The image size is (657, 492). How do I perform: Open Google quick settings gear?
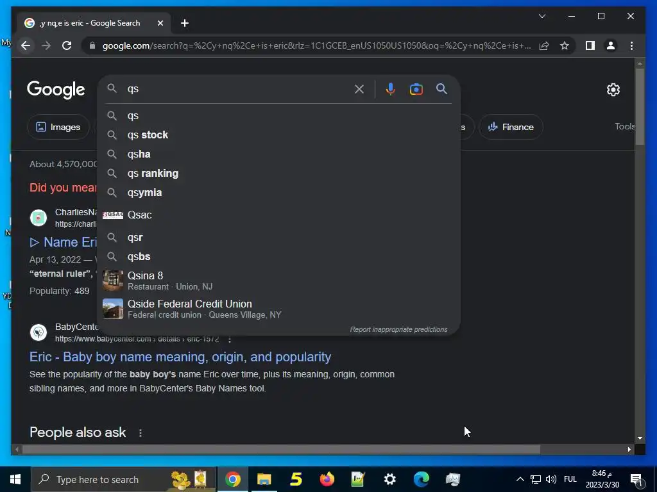point(613,90)
